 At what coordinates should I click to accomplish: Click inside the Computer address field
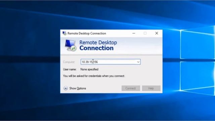[111, 62]
